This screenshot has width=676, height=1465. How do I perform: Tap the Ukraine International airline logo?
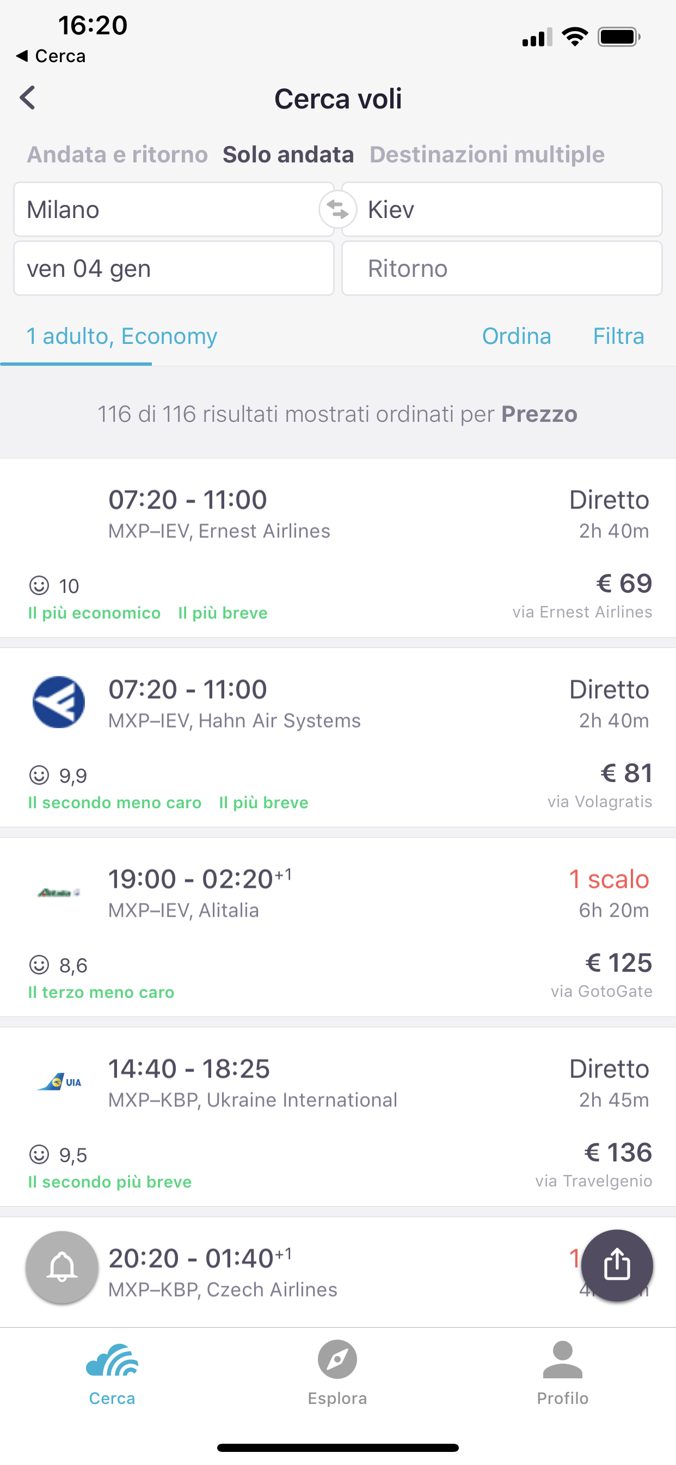point(59,1081)
